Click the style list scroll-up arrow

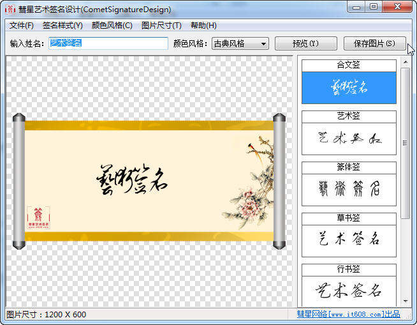point(406,63)
